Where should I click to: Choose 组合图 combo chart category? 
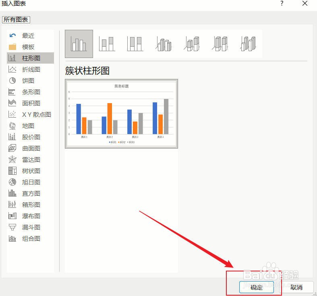point(30,238)
